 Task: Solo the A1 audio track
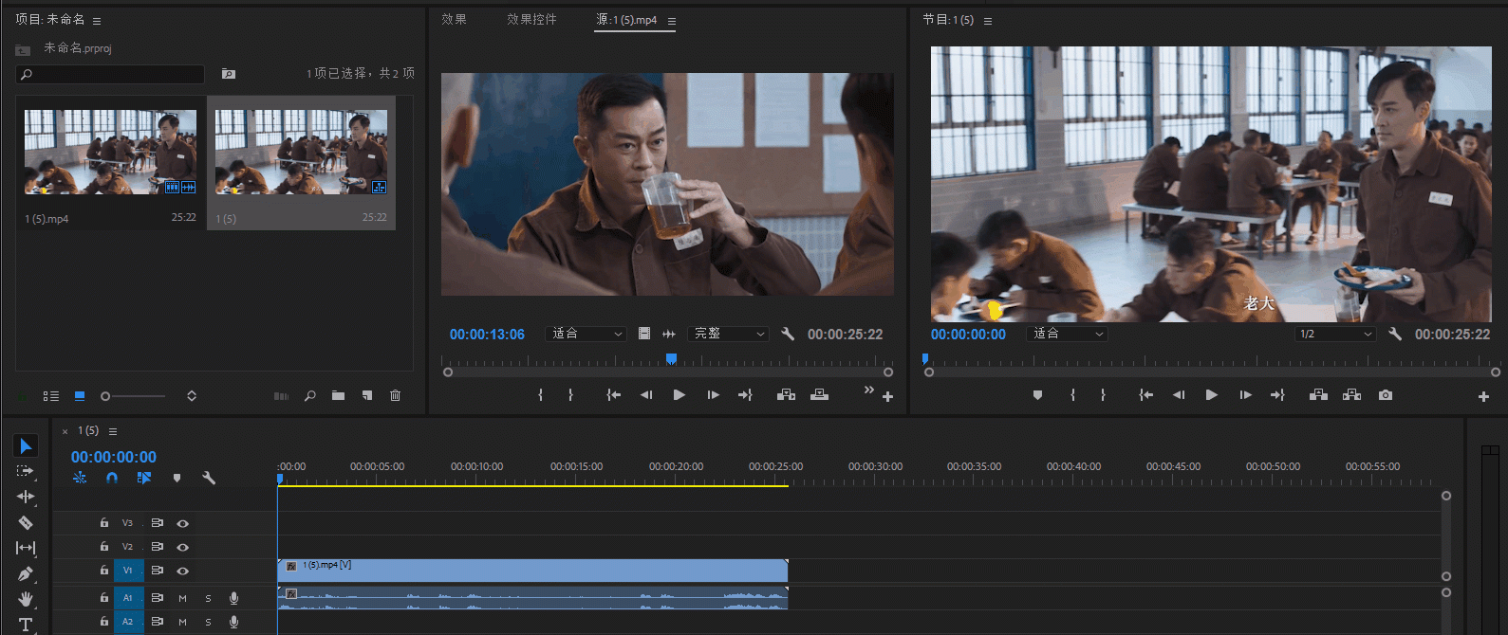tap(208, 598)
